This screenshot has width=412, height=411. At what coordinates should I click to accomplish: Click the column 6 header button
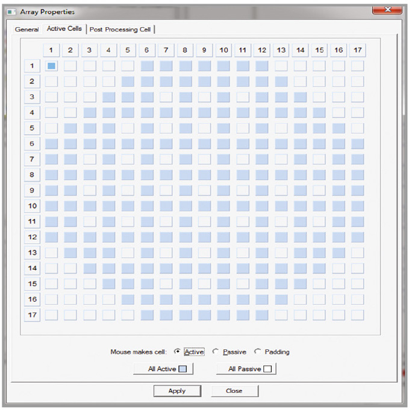click(147, 50)
